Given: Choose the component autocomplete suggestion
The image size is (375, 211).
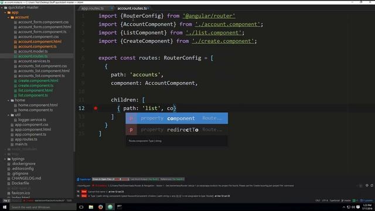Looking at the screenshot, I should (x=177, y=118).
